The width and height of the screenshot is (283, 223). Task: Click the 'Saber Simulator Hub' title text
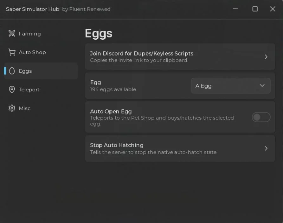pos(33,9)
